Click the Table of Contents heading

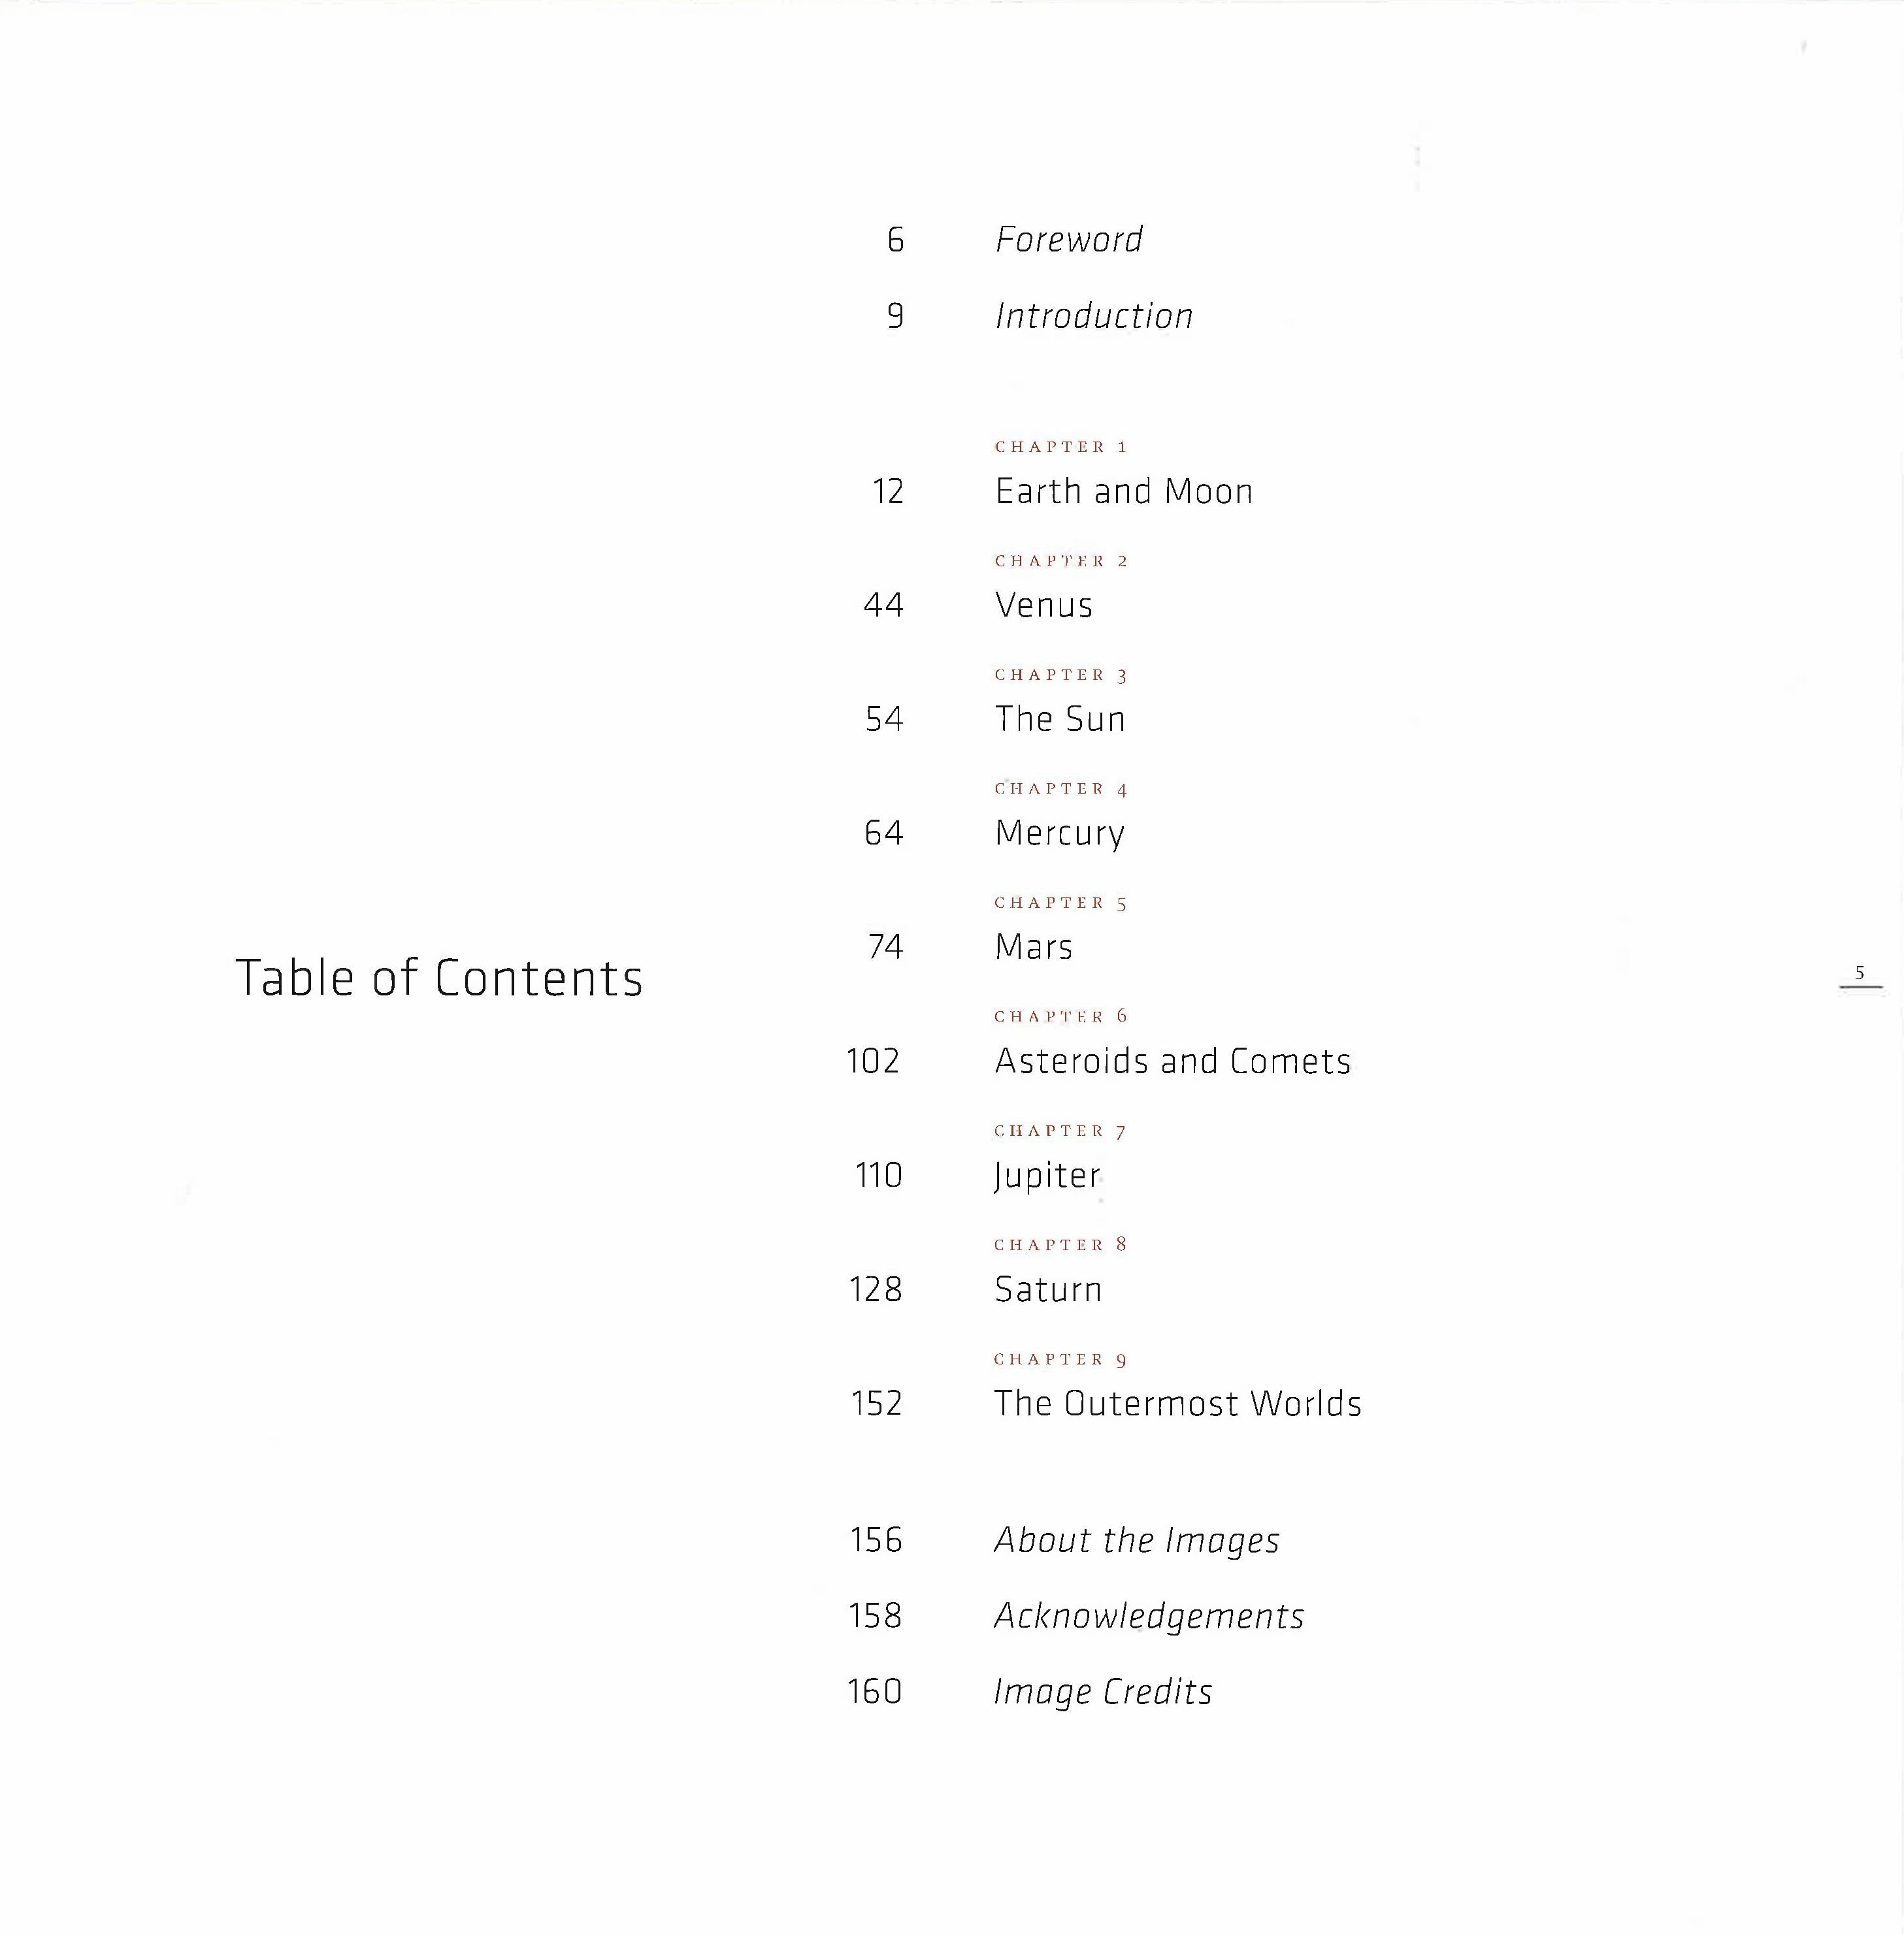pyautogui.click(x=439, y=978)
